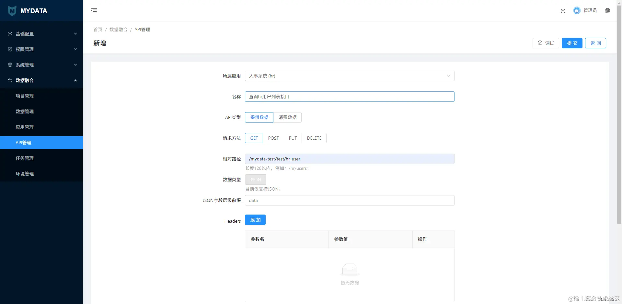Viewport: 622px width, 304px height.
Task: Collapse the sidebar with the hamburger icon
Action: click(x=94, y=11)
